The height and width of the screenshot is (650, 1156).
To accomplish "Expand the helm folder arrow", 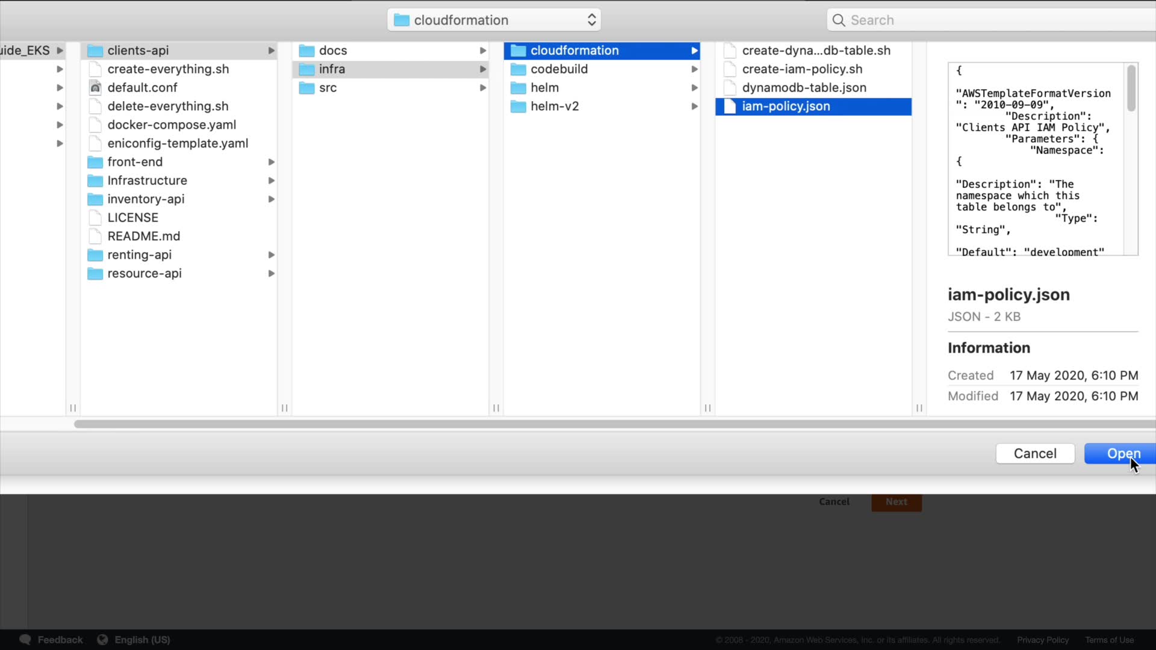I will tap(694, 88).
